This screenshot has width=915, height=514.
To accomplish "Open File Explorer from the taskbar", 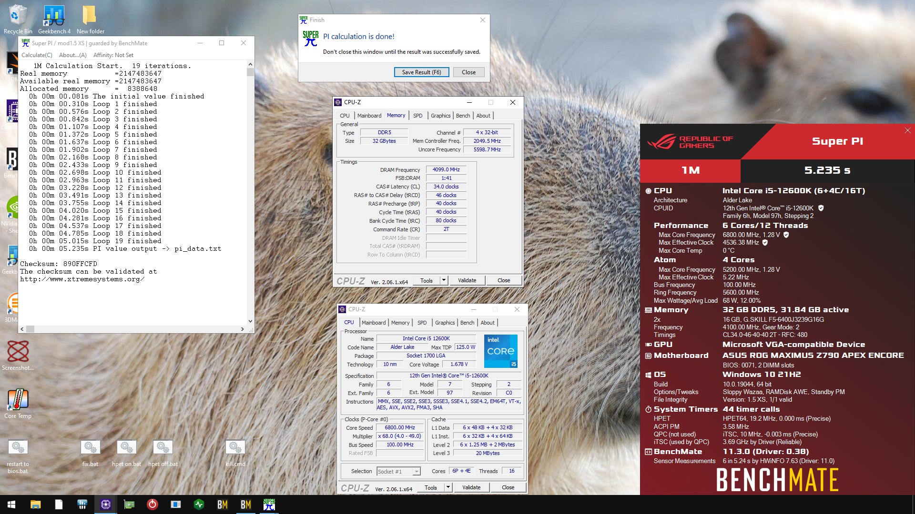I will [35, 504].
